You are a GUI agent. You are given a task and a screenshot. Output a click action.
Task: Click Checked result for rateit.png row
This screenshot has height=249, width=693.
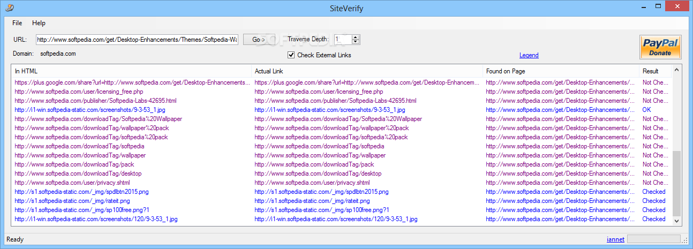(654, 201)
